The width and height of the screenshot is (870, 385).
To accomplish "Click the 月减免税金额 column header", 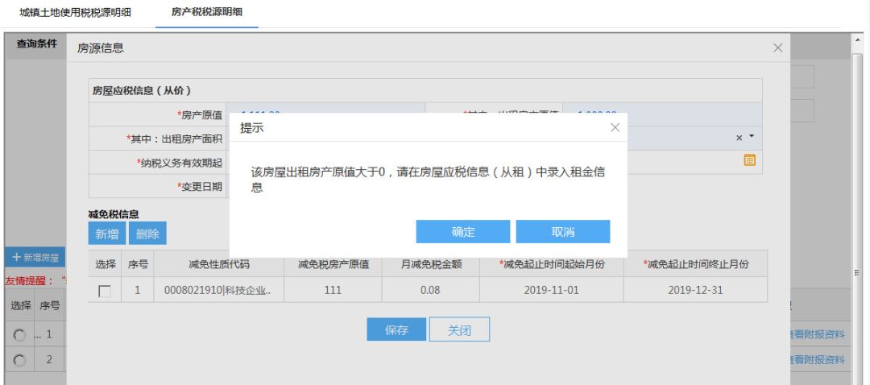I will 430,264.
